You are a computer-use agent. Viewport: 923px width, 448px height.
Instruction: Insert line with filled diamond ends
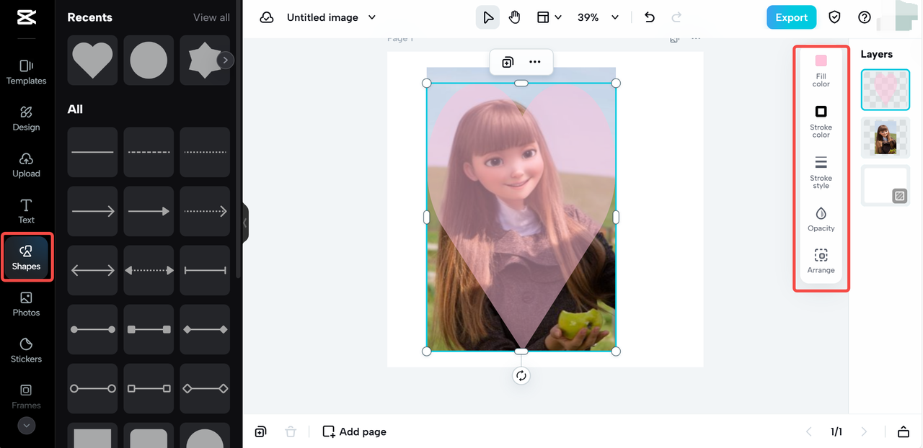coord(205,329)
